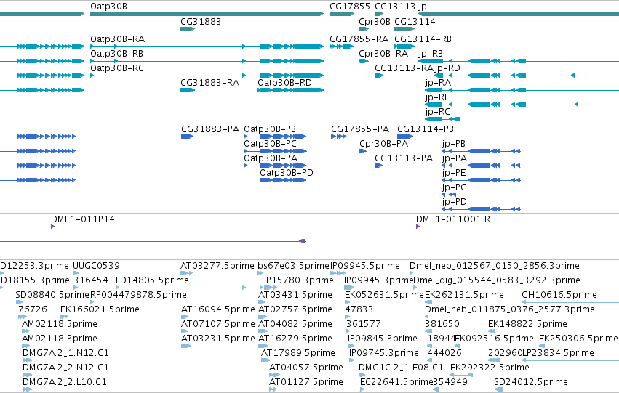Select the jp-PE protein label
The image size is (619, 393).
[454, 174]
